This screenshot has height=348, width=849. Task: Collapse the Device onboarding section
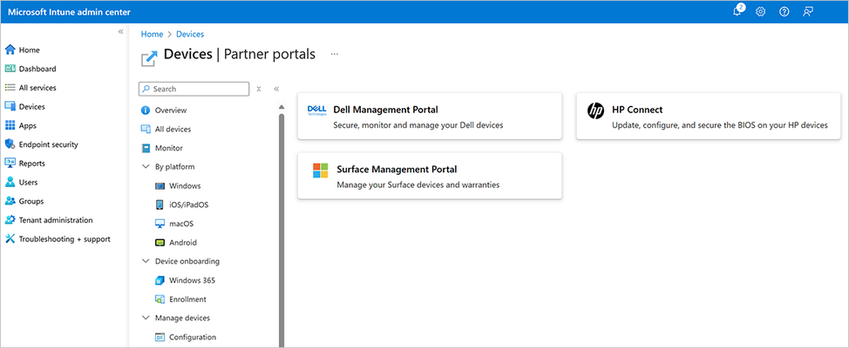tap(145, 261)
